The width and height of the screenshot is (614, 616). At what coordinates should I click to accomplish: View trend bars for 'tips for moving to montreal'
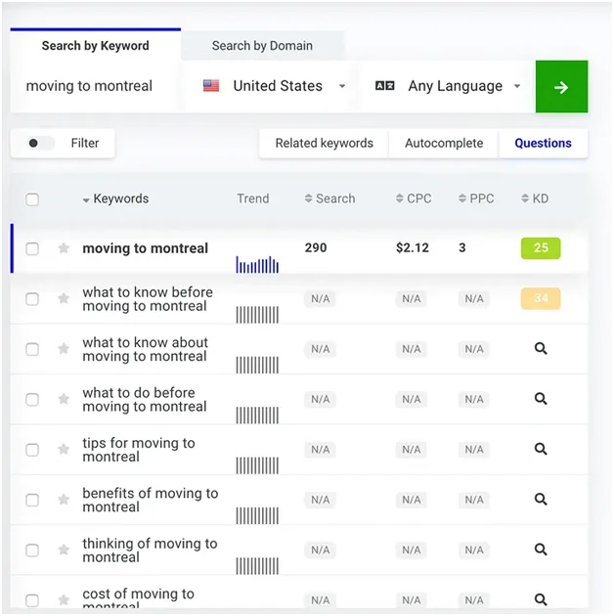[x=257, y=465]
